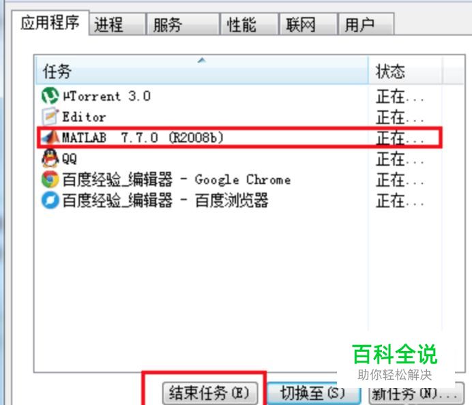The height and width of the screenshot is (405, 472).
Task: Click status cell of 百度浏览器 row
Action: point(400,200)
